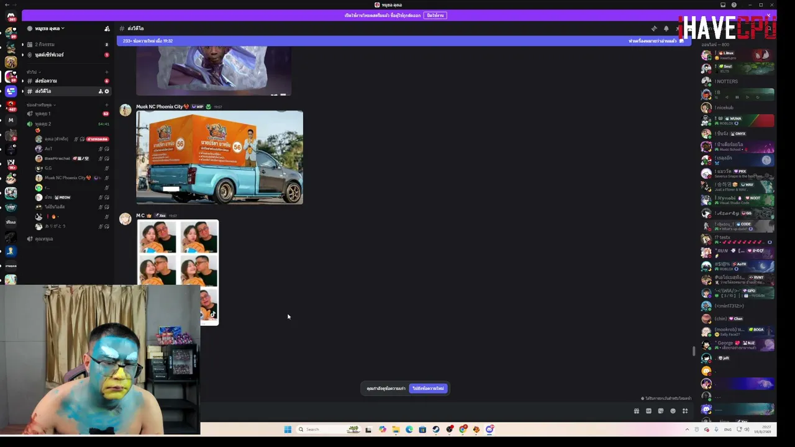Open the couple photo collage image
Screen dimensions: 795x447
point(178,273)
